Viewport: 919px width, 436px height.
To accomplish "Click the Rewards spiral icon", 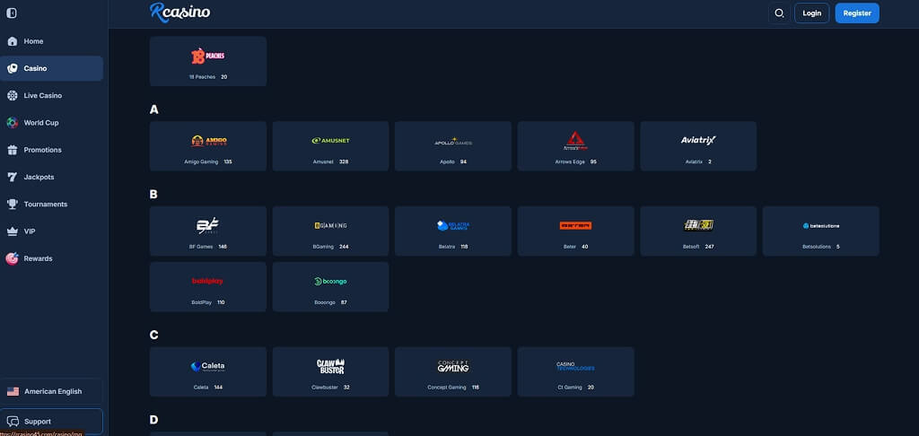I will (x=12, y=258).
